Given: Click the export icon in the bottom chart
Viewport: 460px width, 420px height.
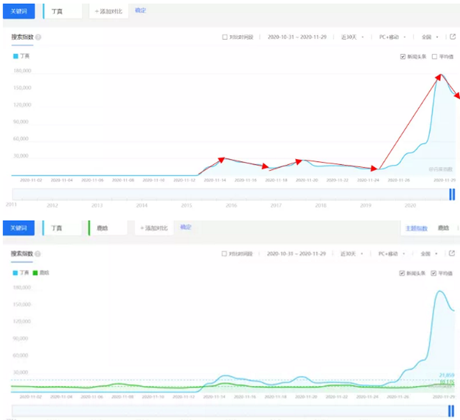Looking at the screenshot, I should (x=453, y=253).
